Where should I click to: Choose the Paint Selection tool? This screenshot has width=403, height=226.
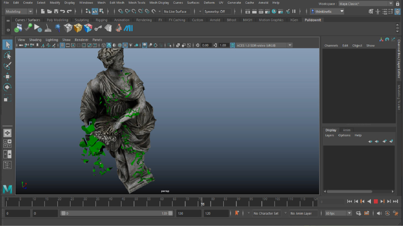(7, 66)
